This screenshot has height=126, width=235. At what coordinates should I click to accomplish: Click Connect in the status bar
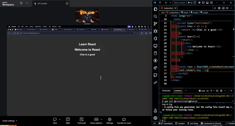point(180,124)
